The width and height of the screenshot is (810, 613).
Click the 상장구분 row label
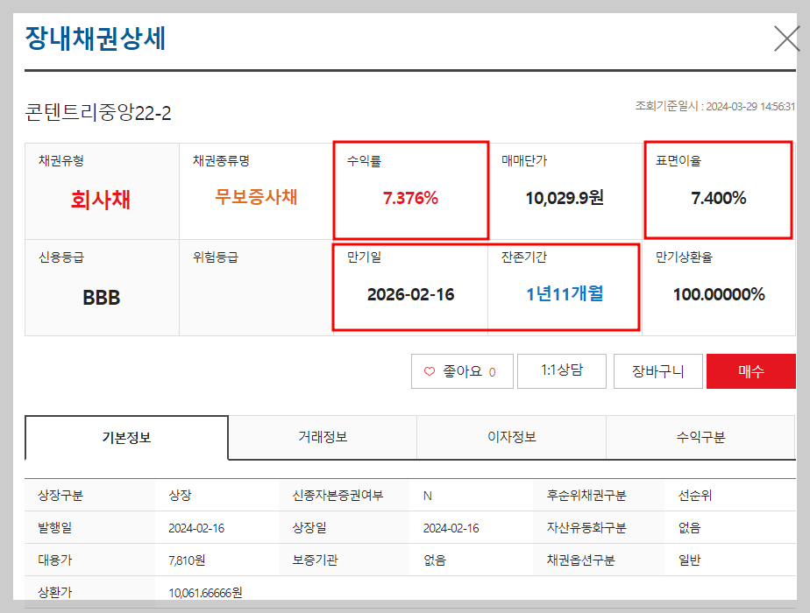click(60, 496)
